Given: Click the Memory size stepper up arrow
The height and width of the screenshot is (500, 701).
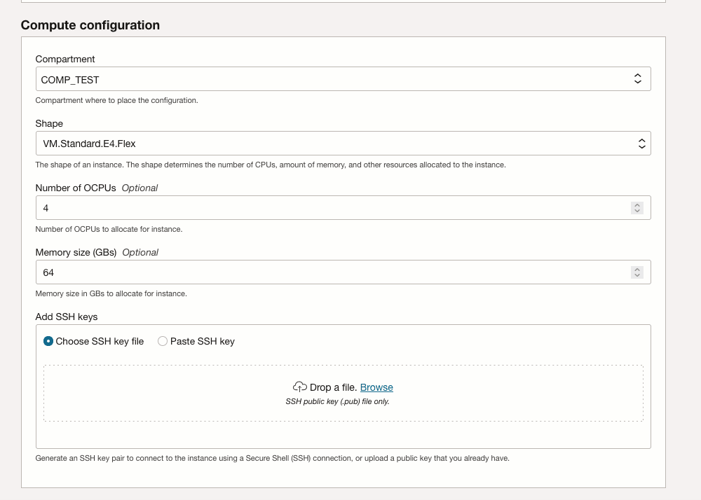Looking at the screenshot, I should [637, 269].
